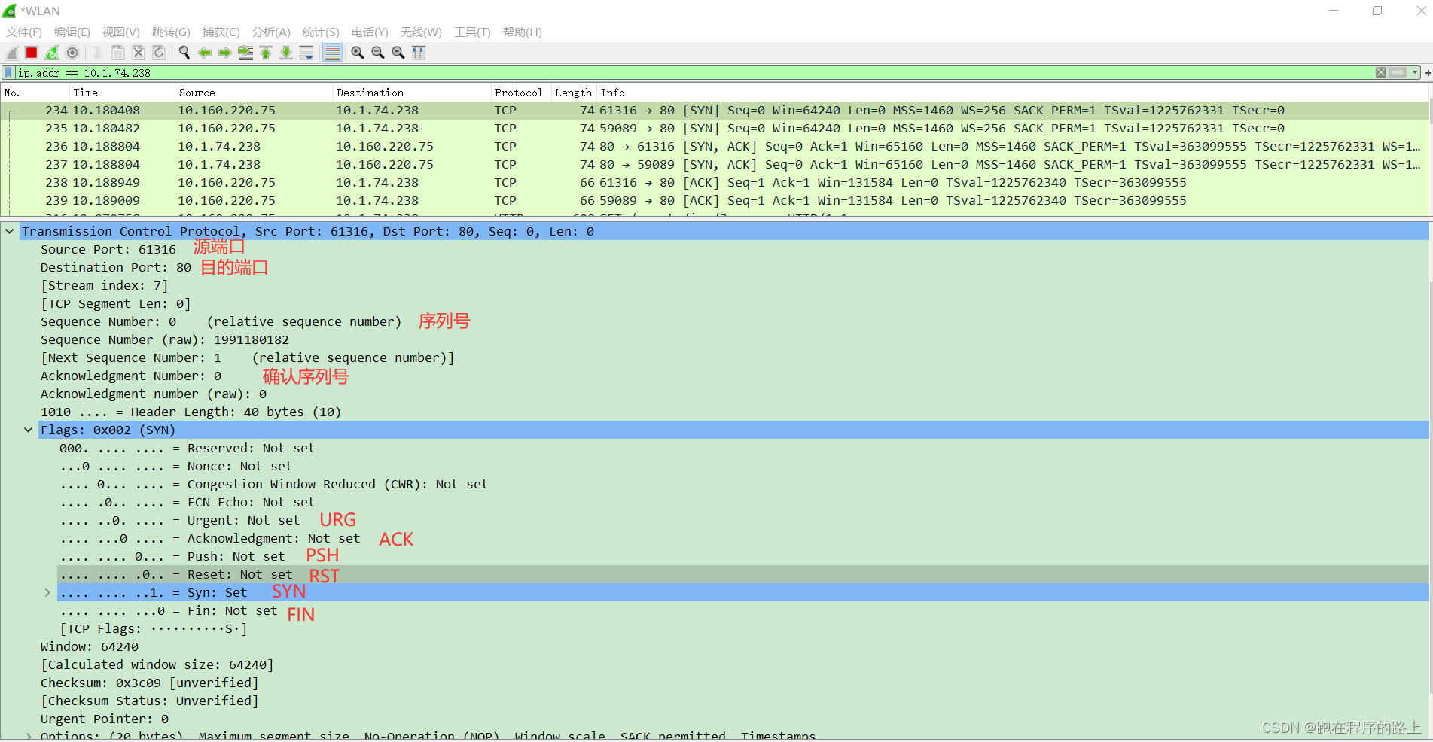
Task: Select Checksum: 0x3c09 field
Action: (149, 683)
